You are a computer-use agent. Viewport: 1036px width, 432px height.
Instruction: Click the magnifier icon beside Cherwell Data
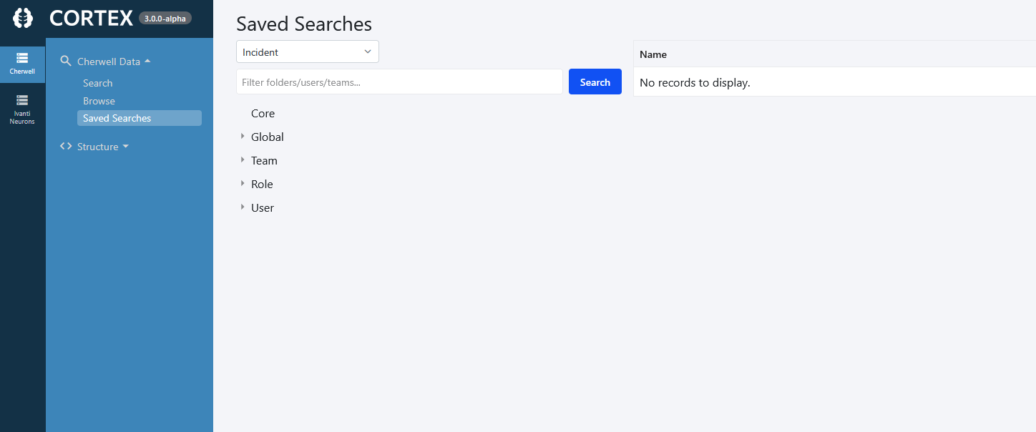pyautogui.click(x=66, y=61)
